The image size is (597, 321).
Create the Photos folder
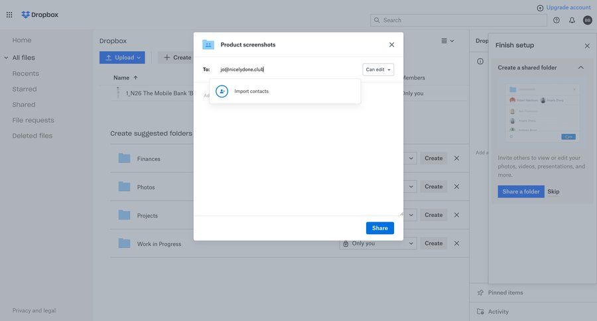click(434, 186)
